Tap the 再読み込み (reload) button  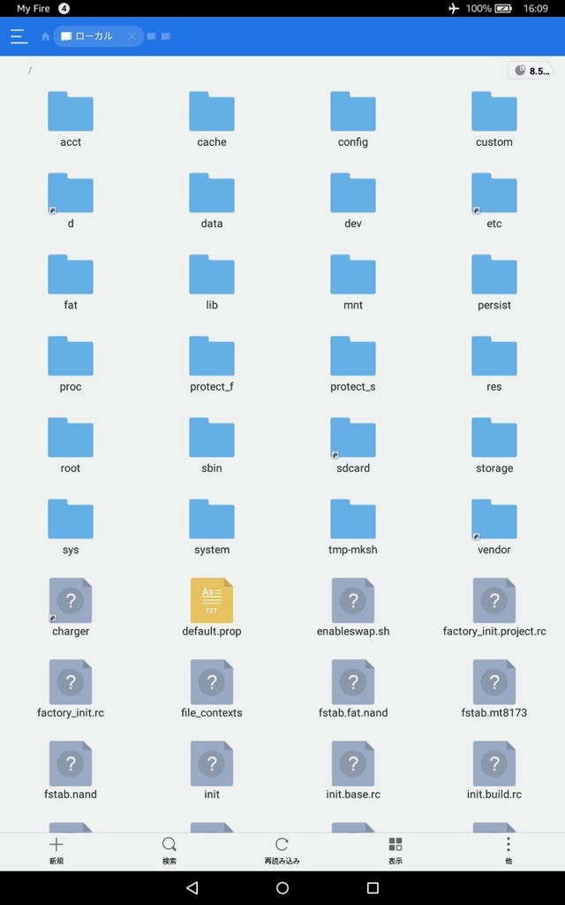click(282, 851)
